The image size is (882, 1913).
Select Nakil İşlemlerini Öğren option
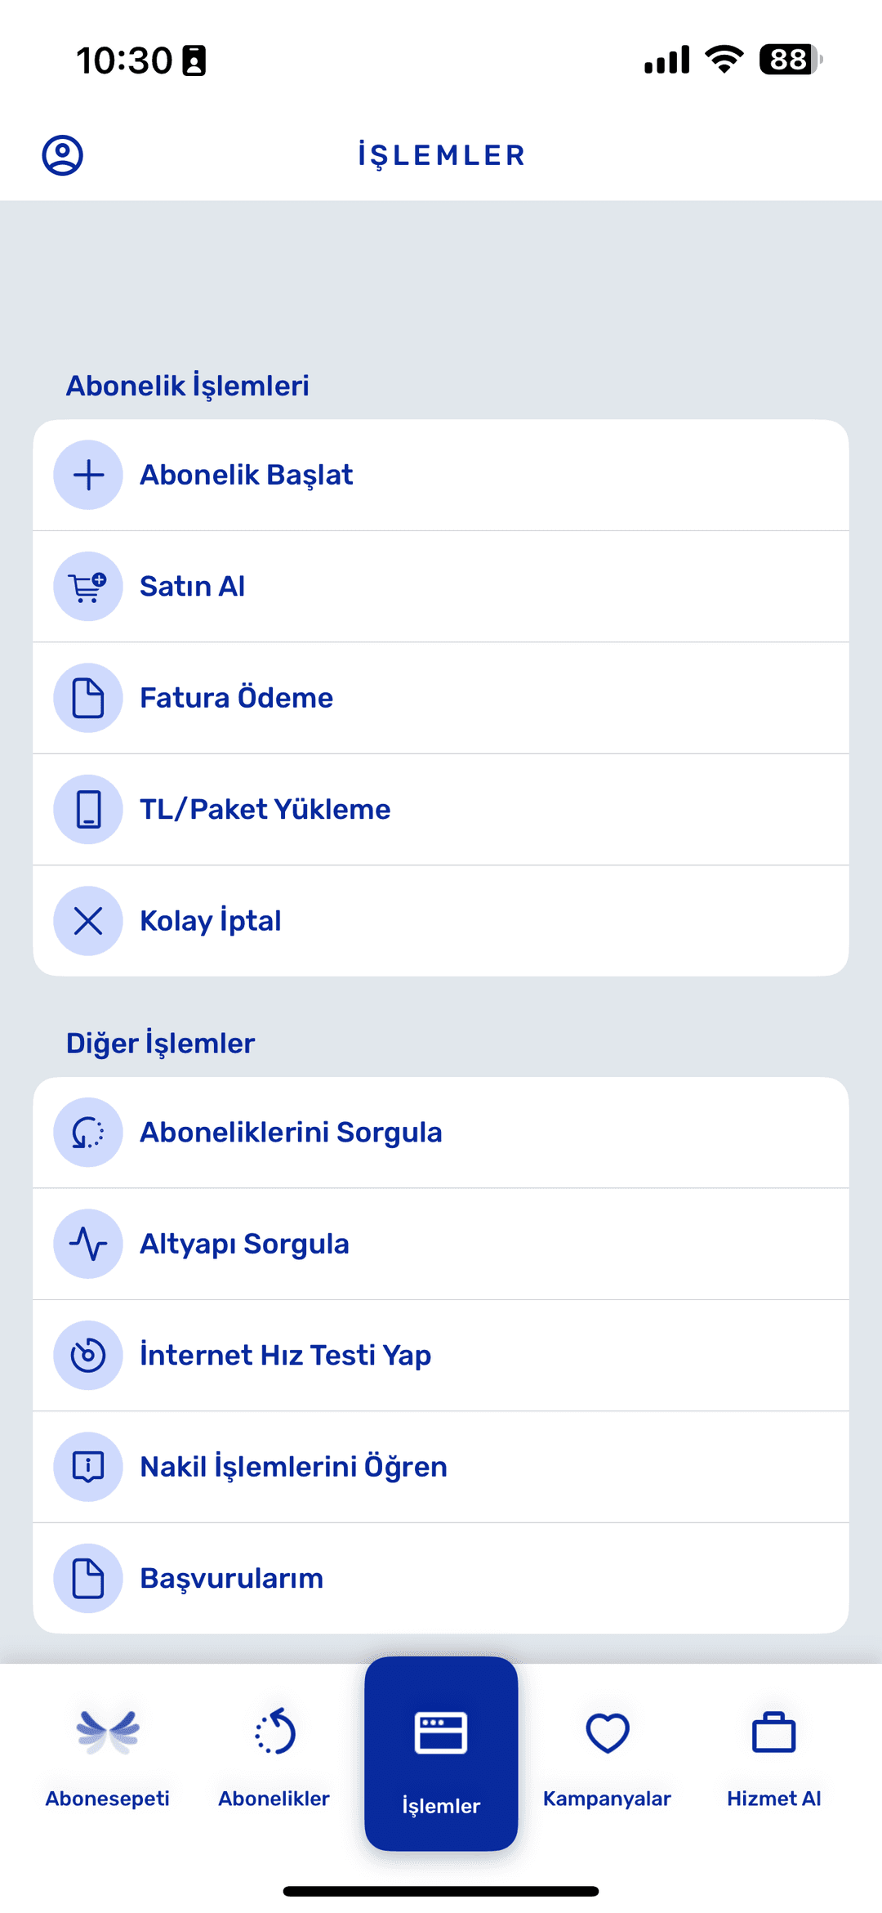pos(441,1467)
